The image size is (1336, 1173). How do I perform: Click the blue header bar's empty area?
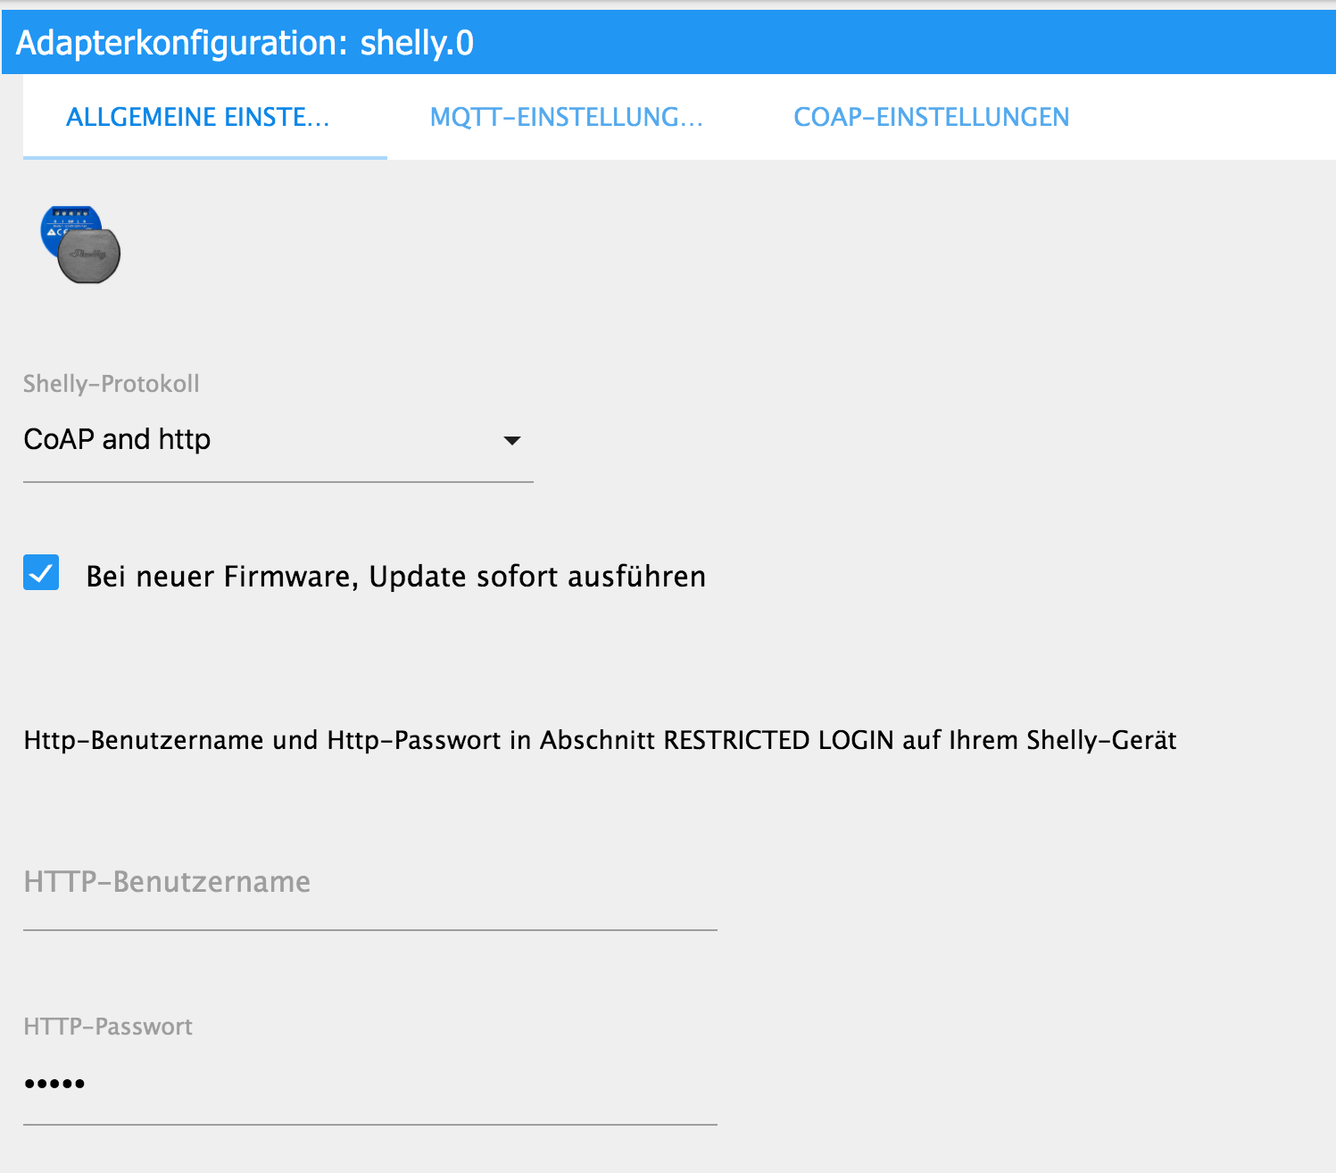click(892, 43)
